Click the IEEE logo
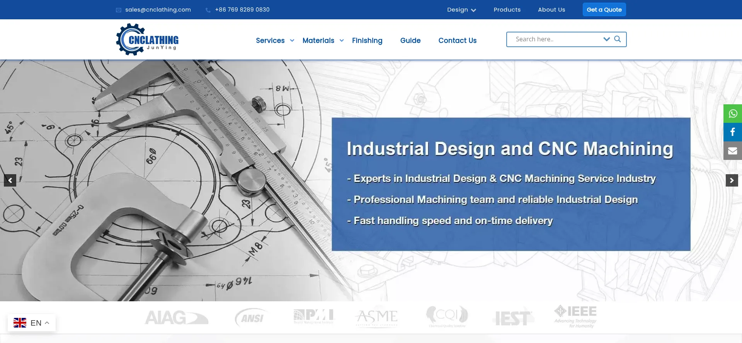This screenshot has width=742, height=343. click(x=575, y=316)
